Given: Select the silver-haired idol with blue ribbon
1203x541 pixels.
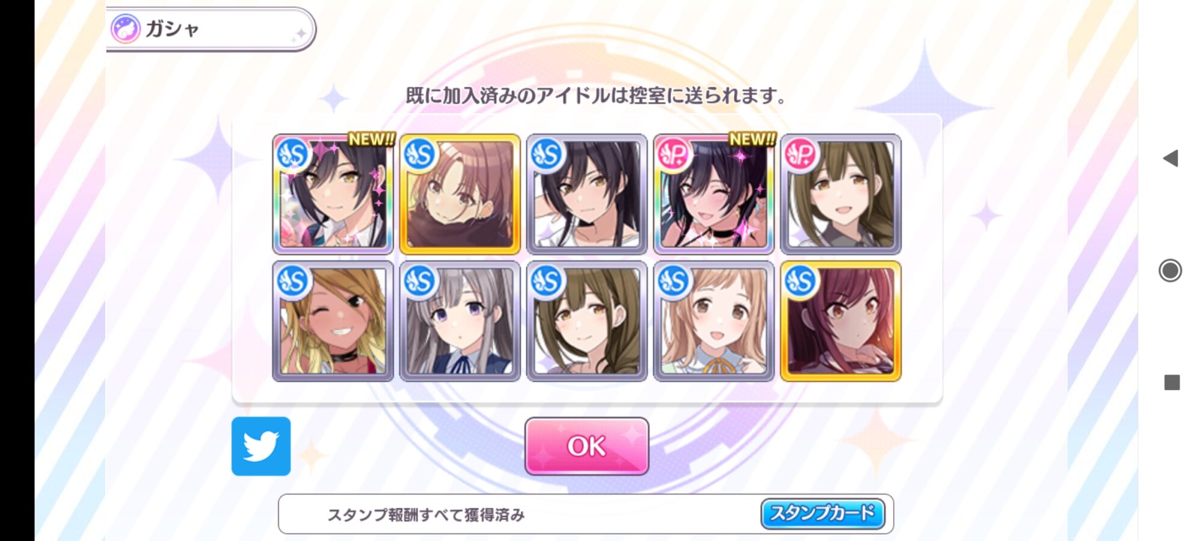Looking at the screenshot, I should (460, 321).
